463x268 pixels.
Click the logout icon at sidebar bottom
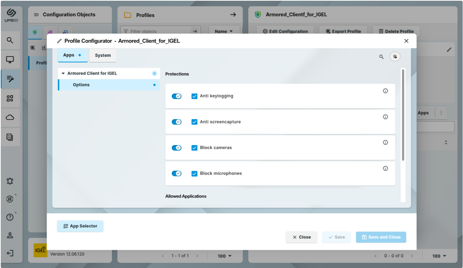10,253
